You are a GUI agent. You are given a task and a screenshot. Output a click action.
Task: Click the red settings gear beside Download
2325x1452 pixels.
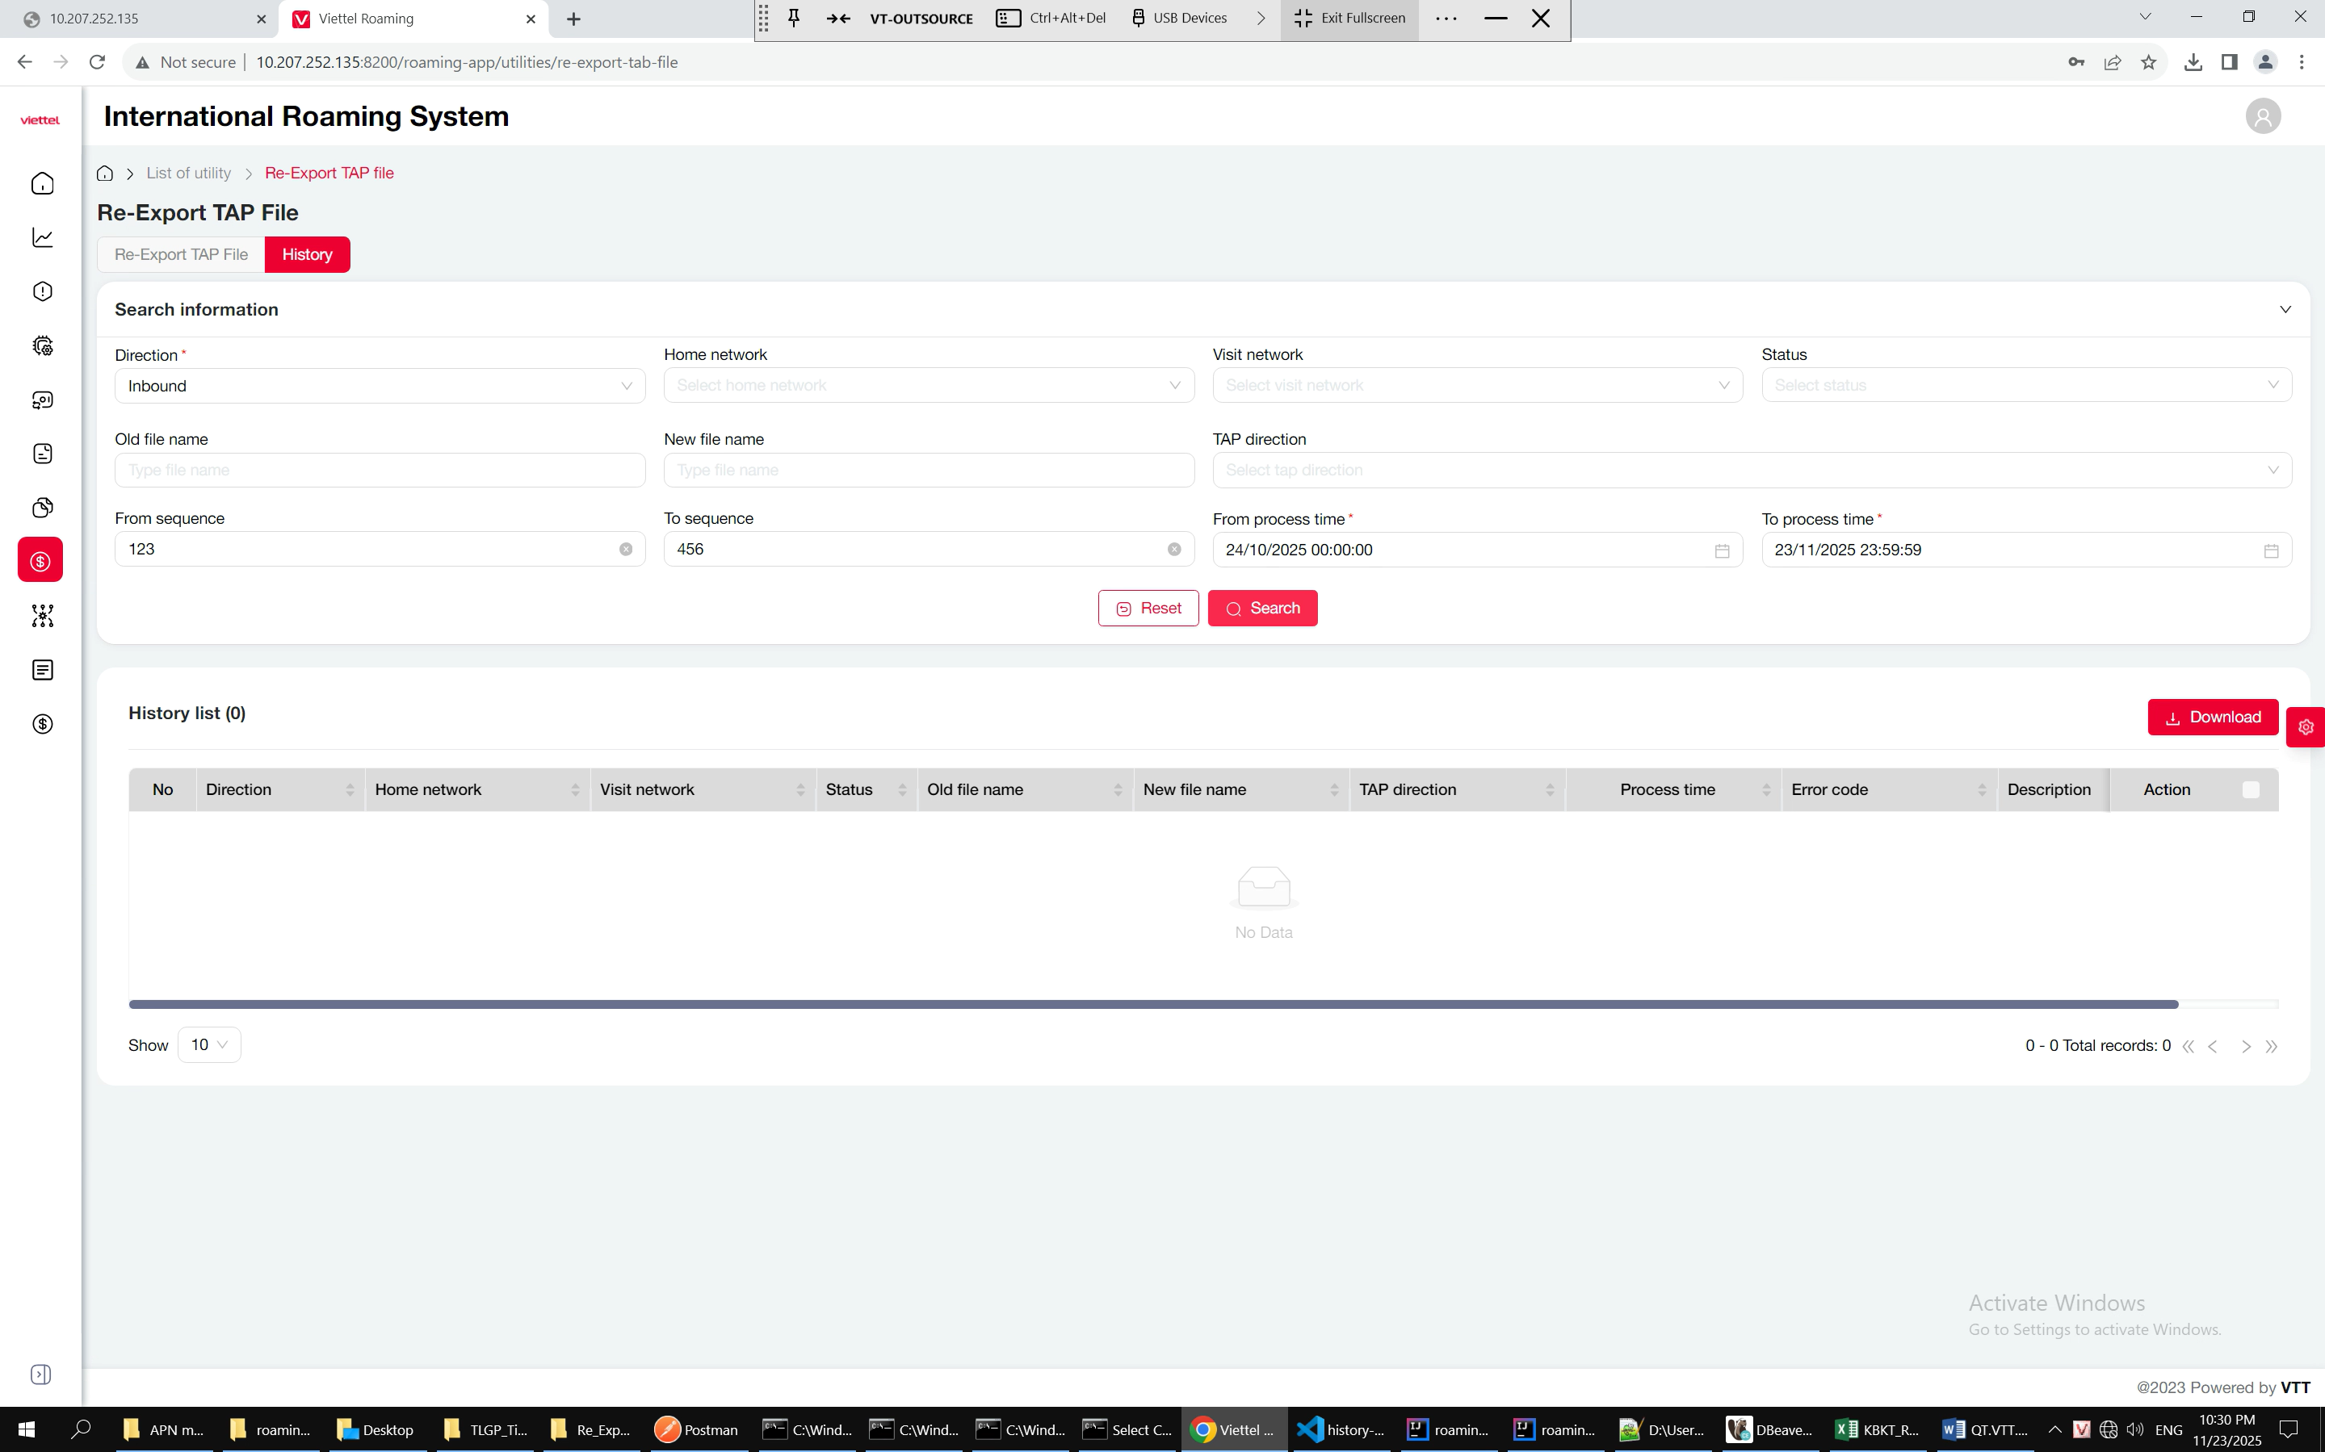coord(2305,727)
